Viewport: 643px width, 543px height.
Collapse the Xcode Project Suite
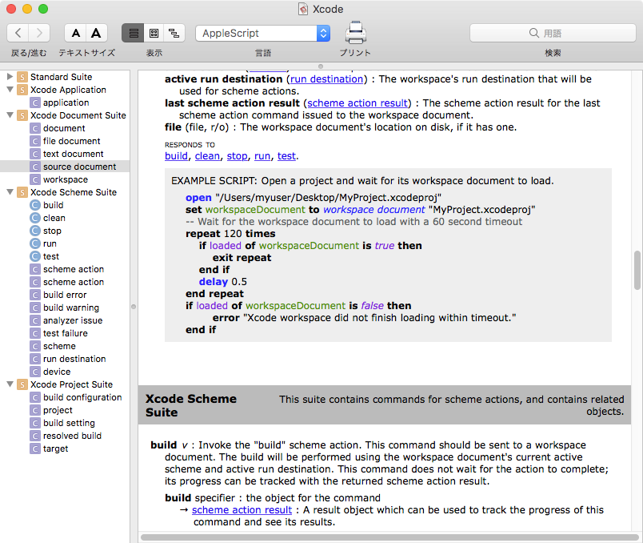coord(10,384)
